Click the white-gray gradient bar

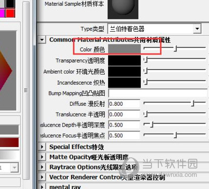tap(9, 155)
